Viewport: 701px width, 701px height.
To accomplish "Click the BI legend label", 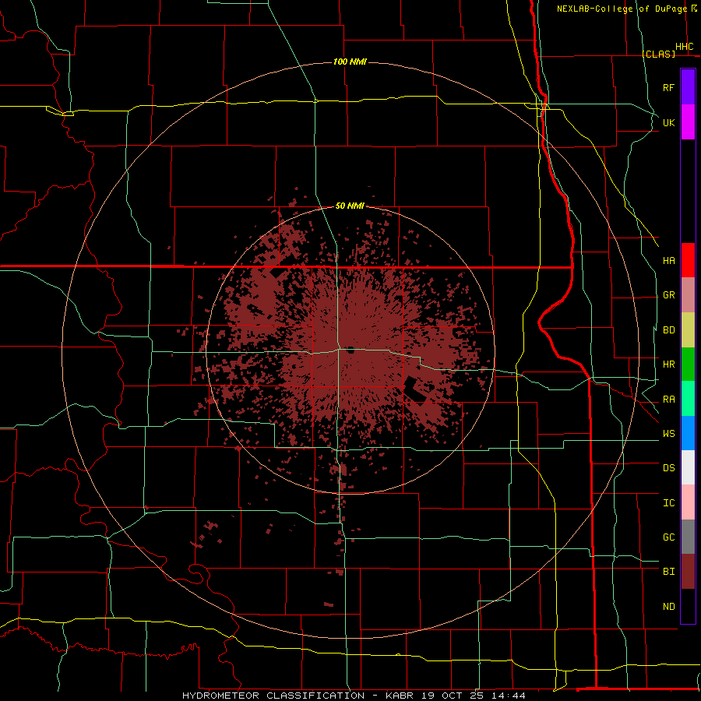I will [x=668, y=572].
